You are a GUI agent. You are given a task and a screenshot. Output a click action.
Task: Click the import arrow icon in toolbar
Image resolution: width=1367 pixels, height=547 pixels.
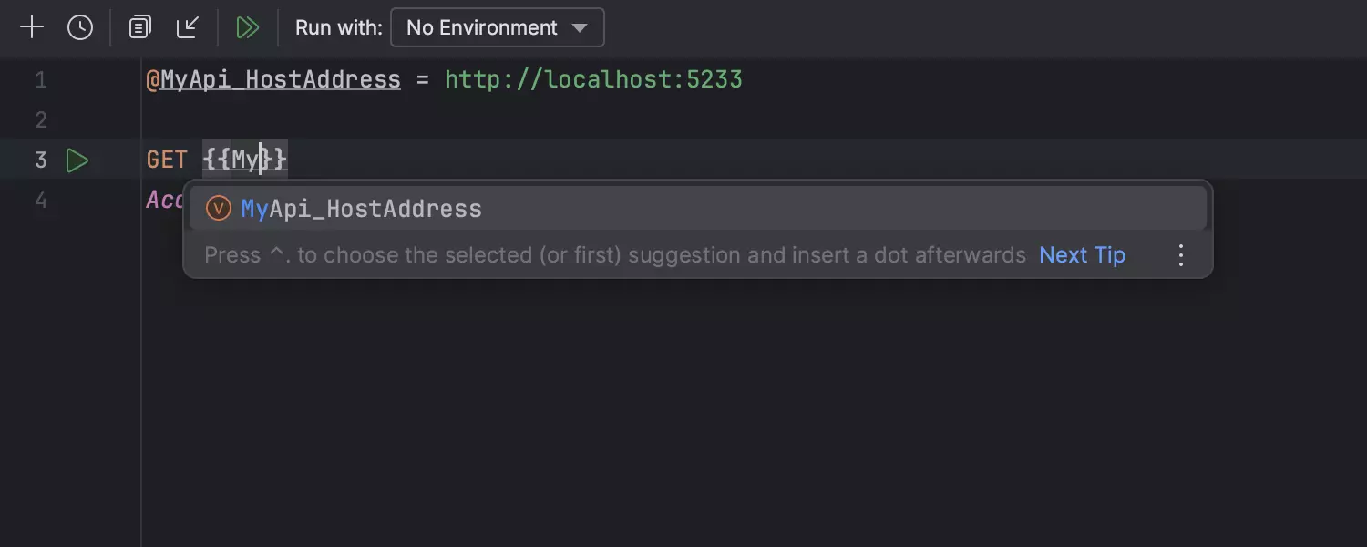pyautogui.click(x=188, y=27)
